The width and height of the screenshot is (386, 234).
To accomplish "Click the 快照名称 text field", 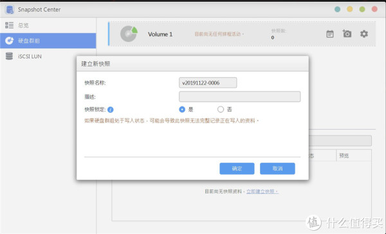I will coord(208,83).
